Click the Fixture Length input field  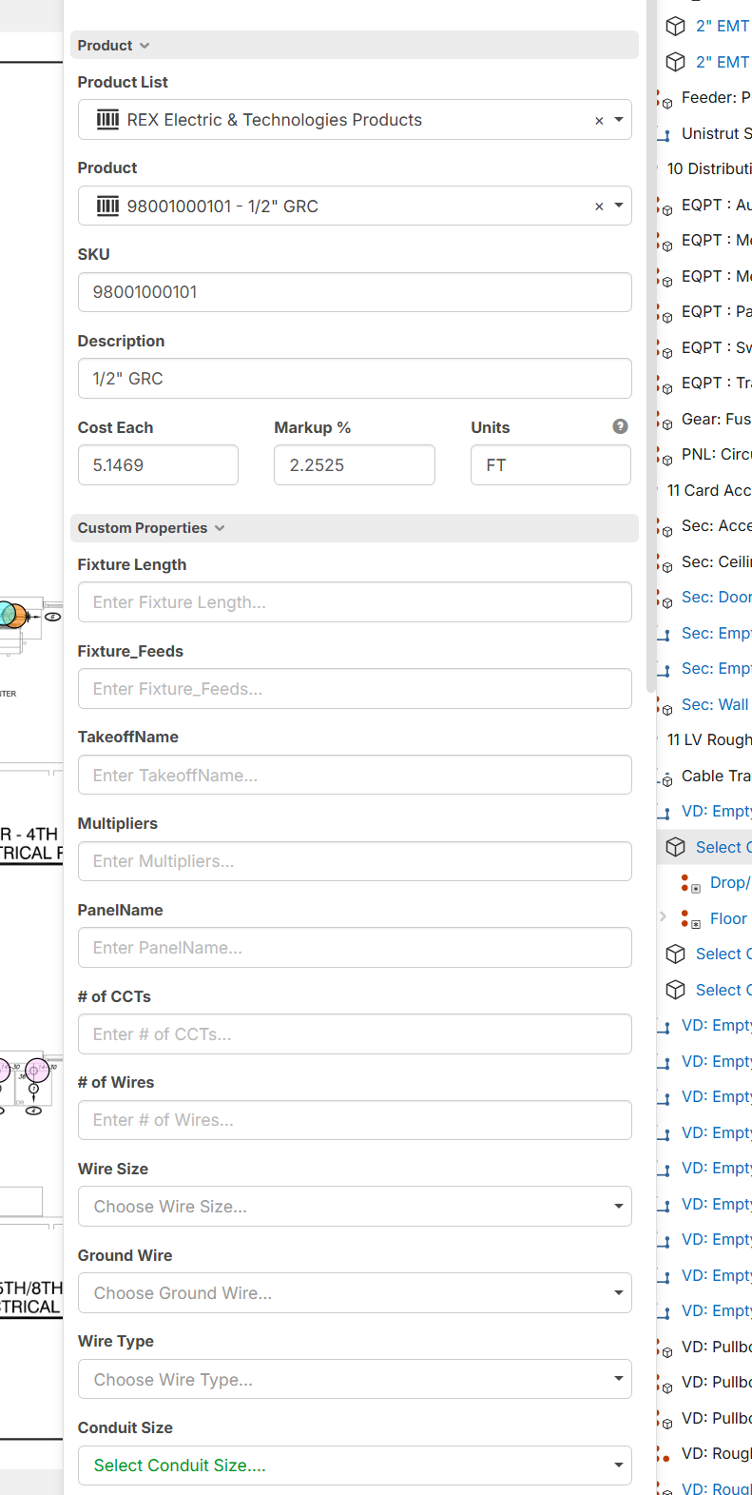[x=355, y=602]
